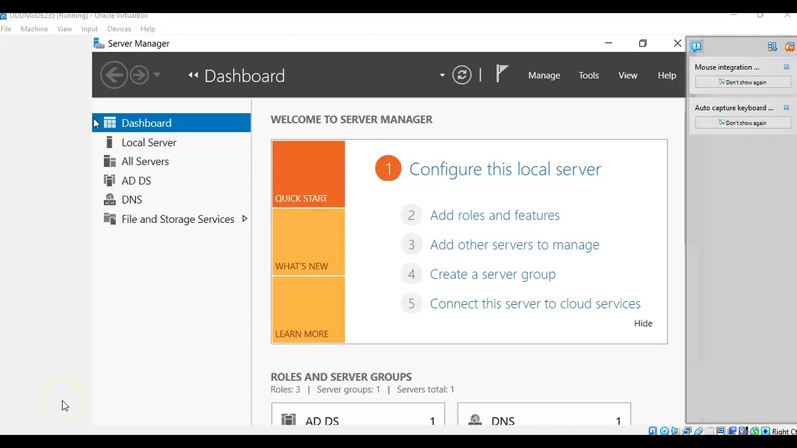Open the Server Manager Help menu
The image size is (797, 448).
point(667,75)
